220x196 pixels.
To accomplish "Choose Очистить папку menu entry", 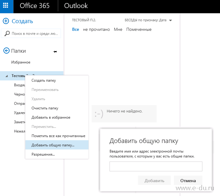I will click(x=45, y=108).
